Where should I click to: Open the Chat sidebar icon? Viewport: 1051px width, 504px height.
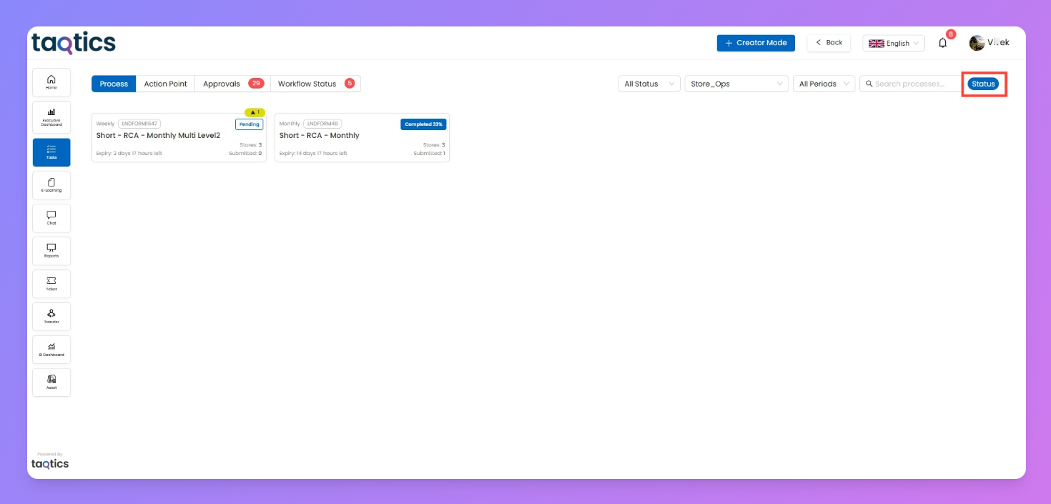click(x=51, y=218)
